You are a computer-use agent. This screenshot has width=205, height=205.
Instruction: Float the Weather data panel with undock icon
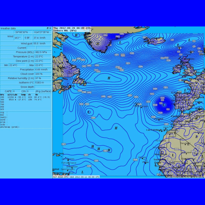(47, 28)
